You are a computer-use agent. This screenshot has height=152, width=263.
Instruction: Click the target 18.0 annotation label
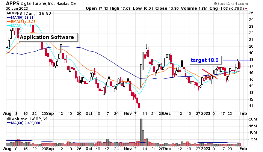206,60
